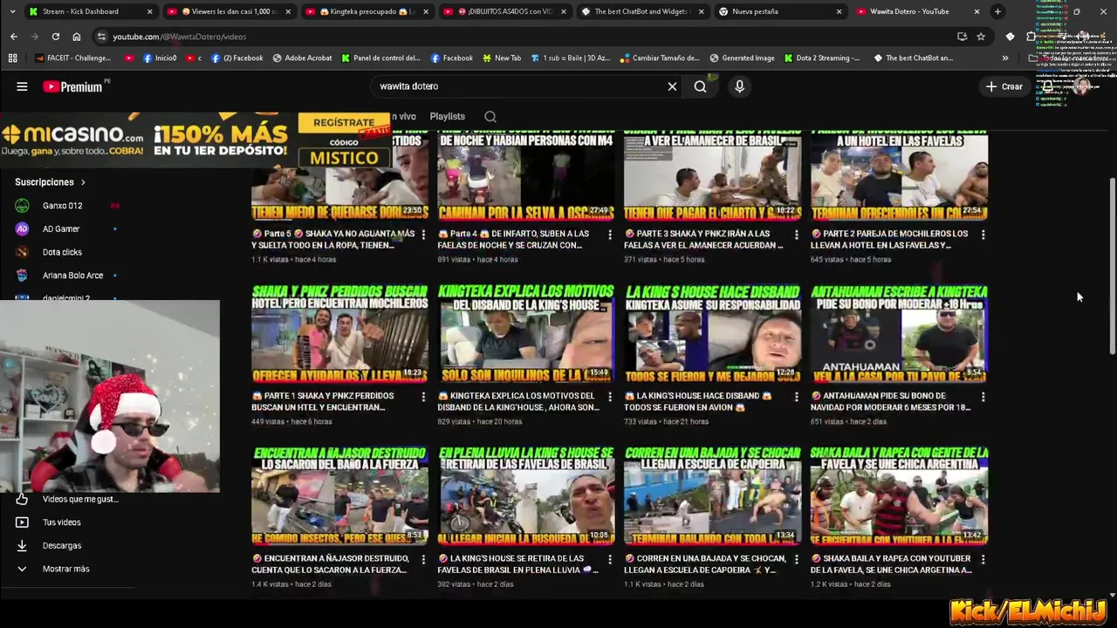Screen dimensions: 1117x628
Task: Open options for Kingteka explica los motivos video
Action: [610, 397]
